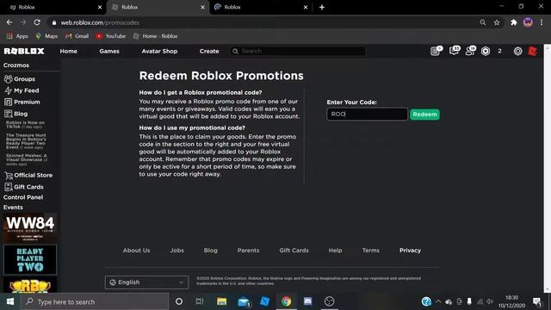The width and height of the screenshot is (551, 310).
Task: Open the Terms footer link
Action: 371,251
